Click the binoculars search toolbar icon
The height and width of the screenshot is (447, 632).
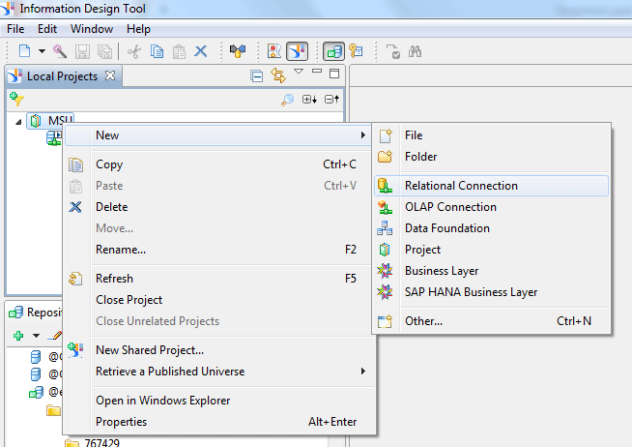tap(415, 51)
